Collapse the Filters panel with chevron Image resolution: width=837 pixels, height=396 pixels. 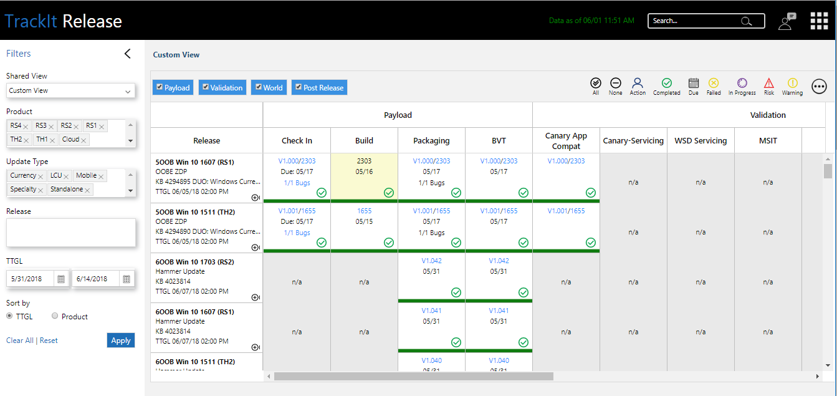[x=128, y=54]
